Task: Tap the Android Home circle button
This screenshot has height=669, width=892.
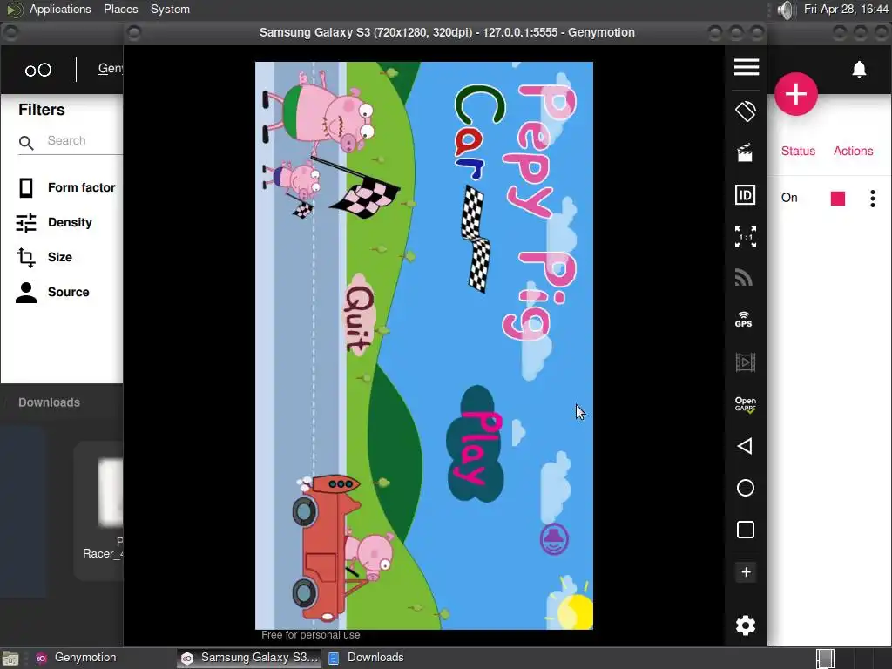Action: [746, 488]
